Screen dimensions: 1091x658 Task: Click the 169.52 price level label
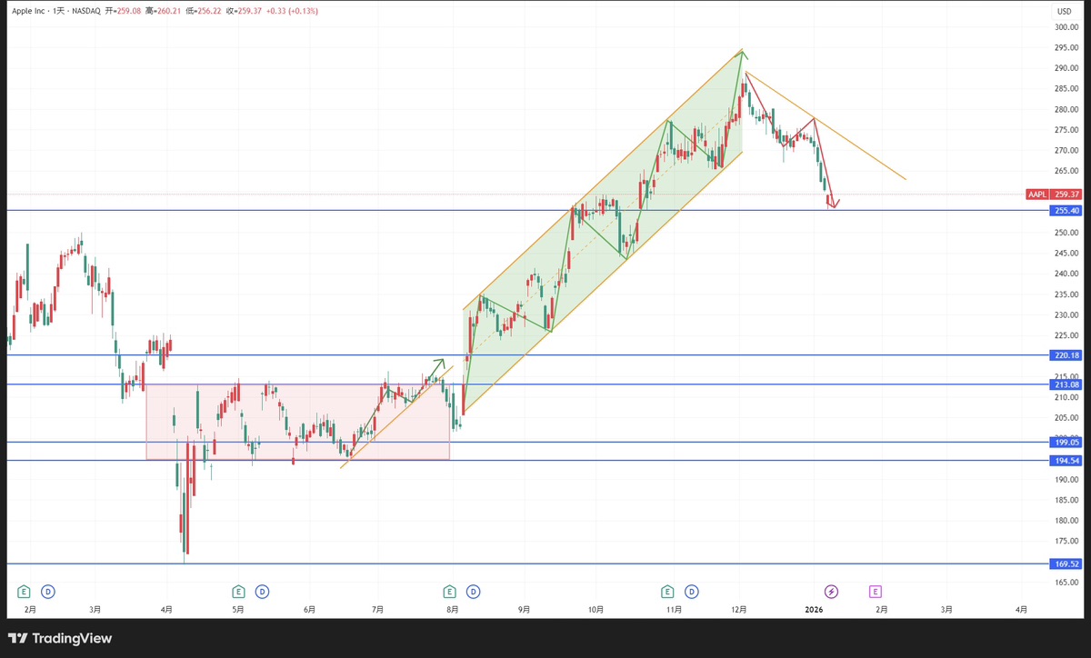[x=1067, y=563]
